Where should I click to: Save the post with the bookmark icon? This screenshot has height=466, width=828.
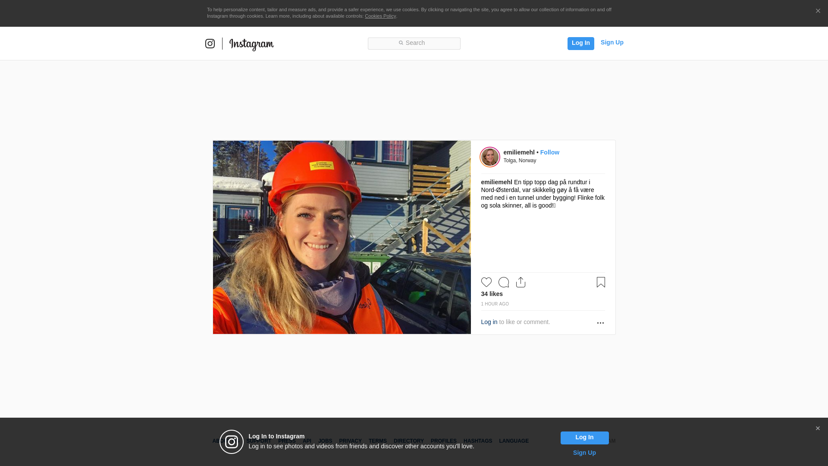pyautogui.click(x=601, y=282)
